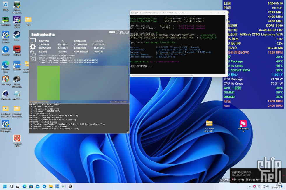Click the bucket and flame burn icon in RunMemtestPro
The width and height of the screenshot is (286, 190).
(33, 53)
